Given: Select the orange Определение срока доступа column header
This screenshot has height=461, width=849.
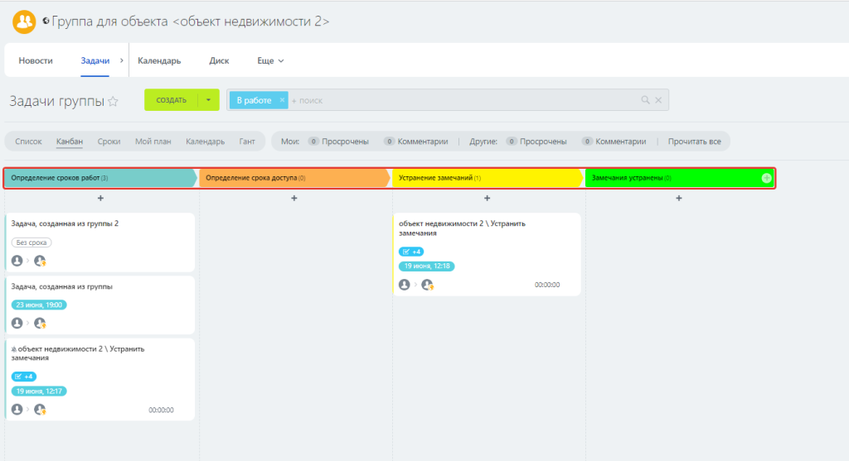Looking at the screenshot, I should pyautogui.click(x=294, y=178).
